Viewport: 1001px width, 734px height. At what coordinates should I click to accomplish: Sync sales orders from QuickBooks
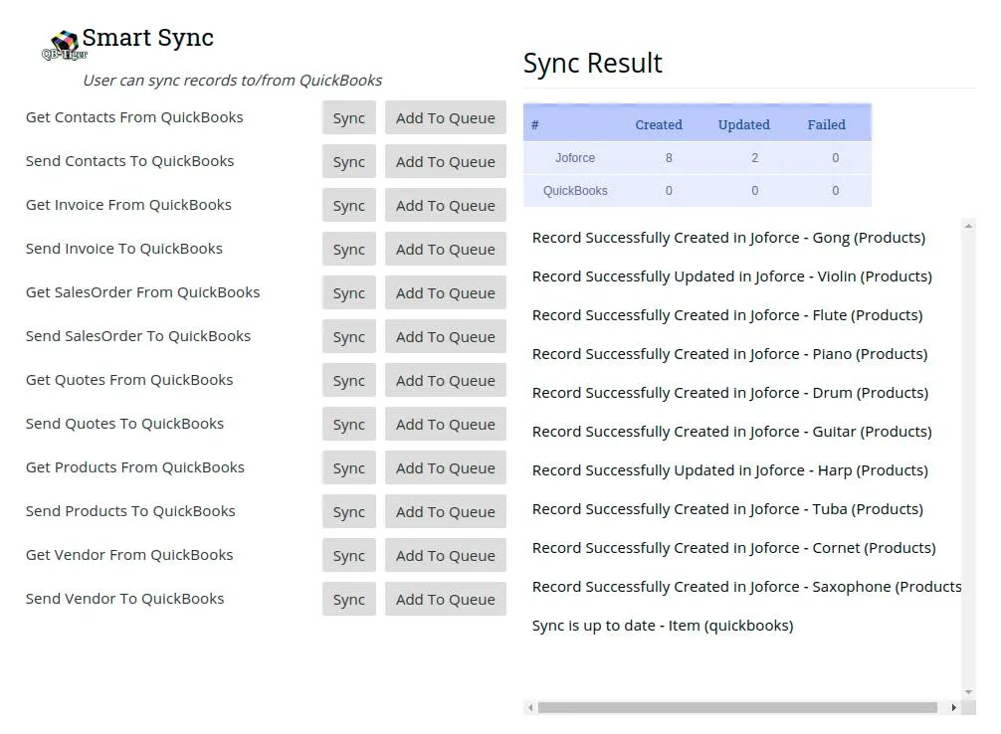pos(348,292)
